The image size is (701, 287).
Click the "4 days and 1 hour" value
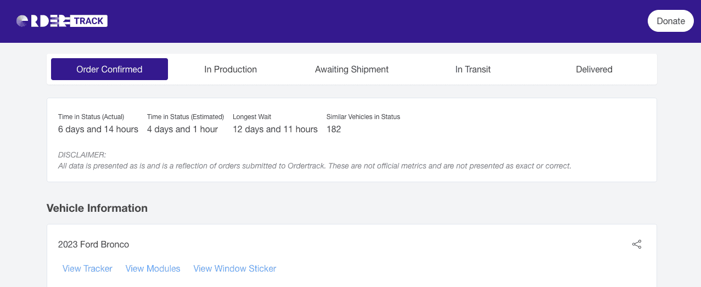coord(182,130)
